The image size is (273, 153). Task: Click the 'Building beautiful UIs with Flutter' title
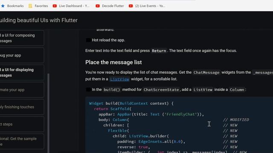pyautogui.click(x=39, y=20)
